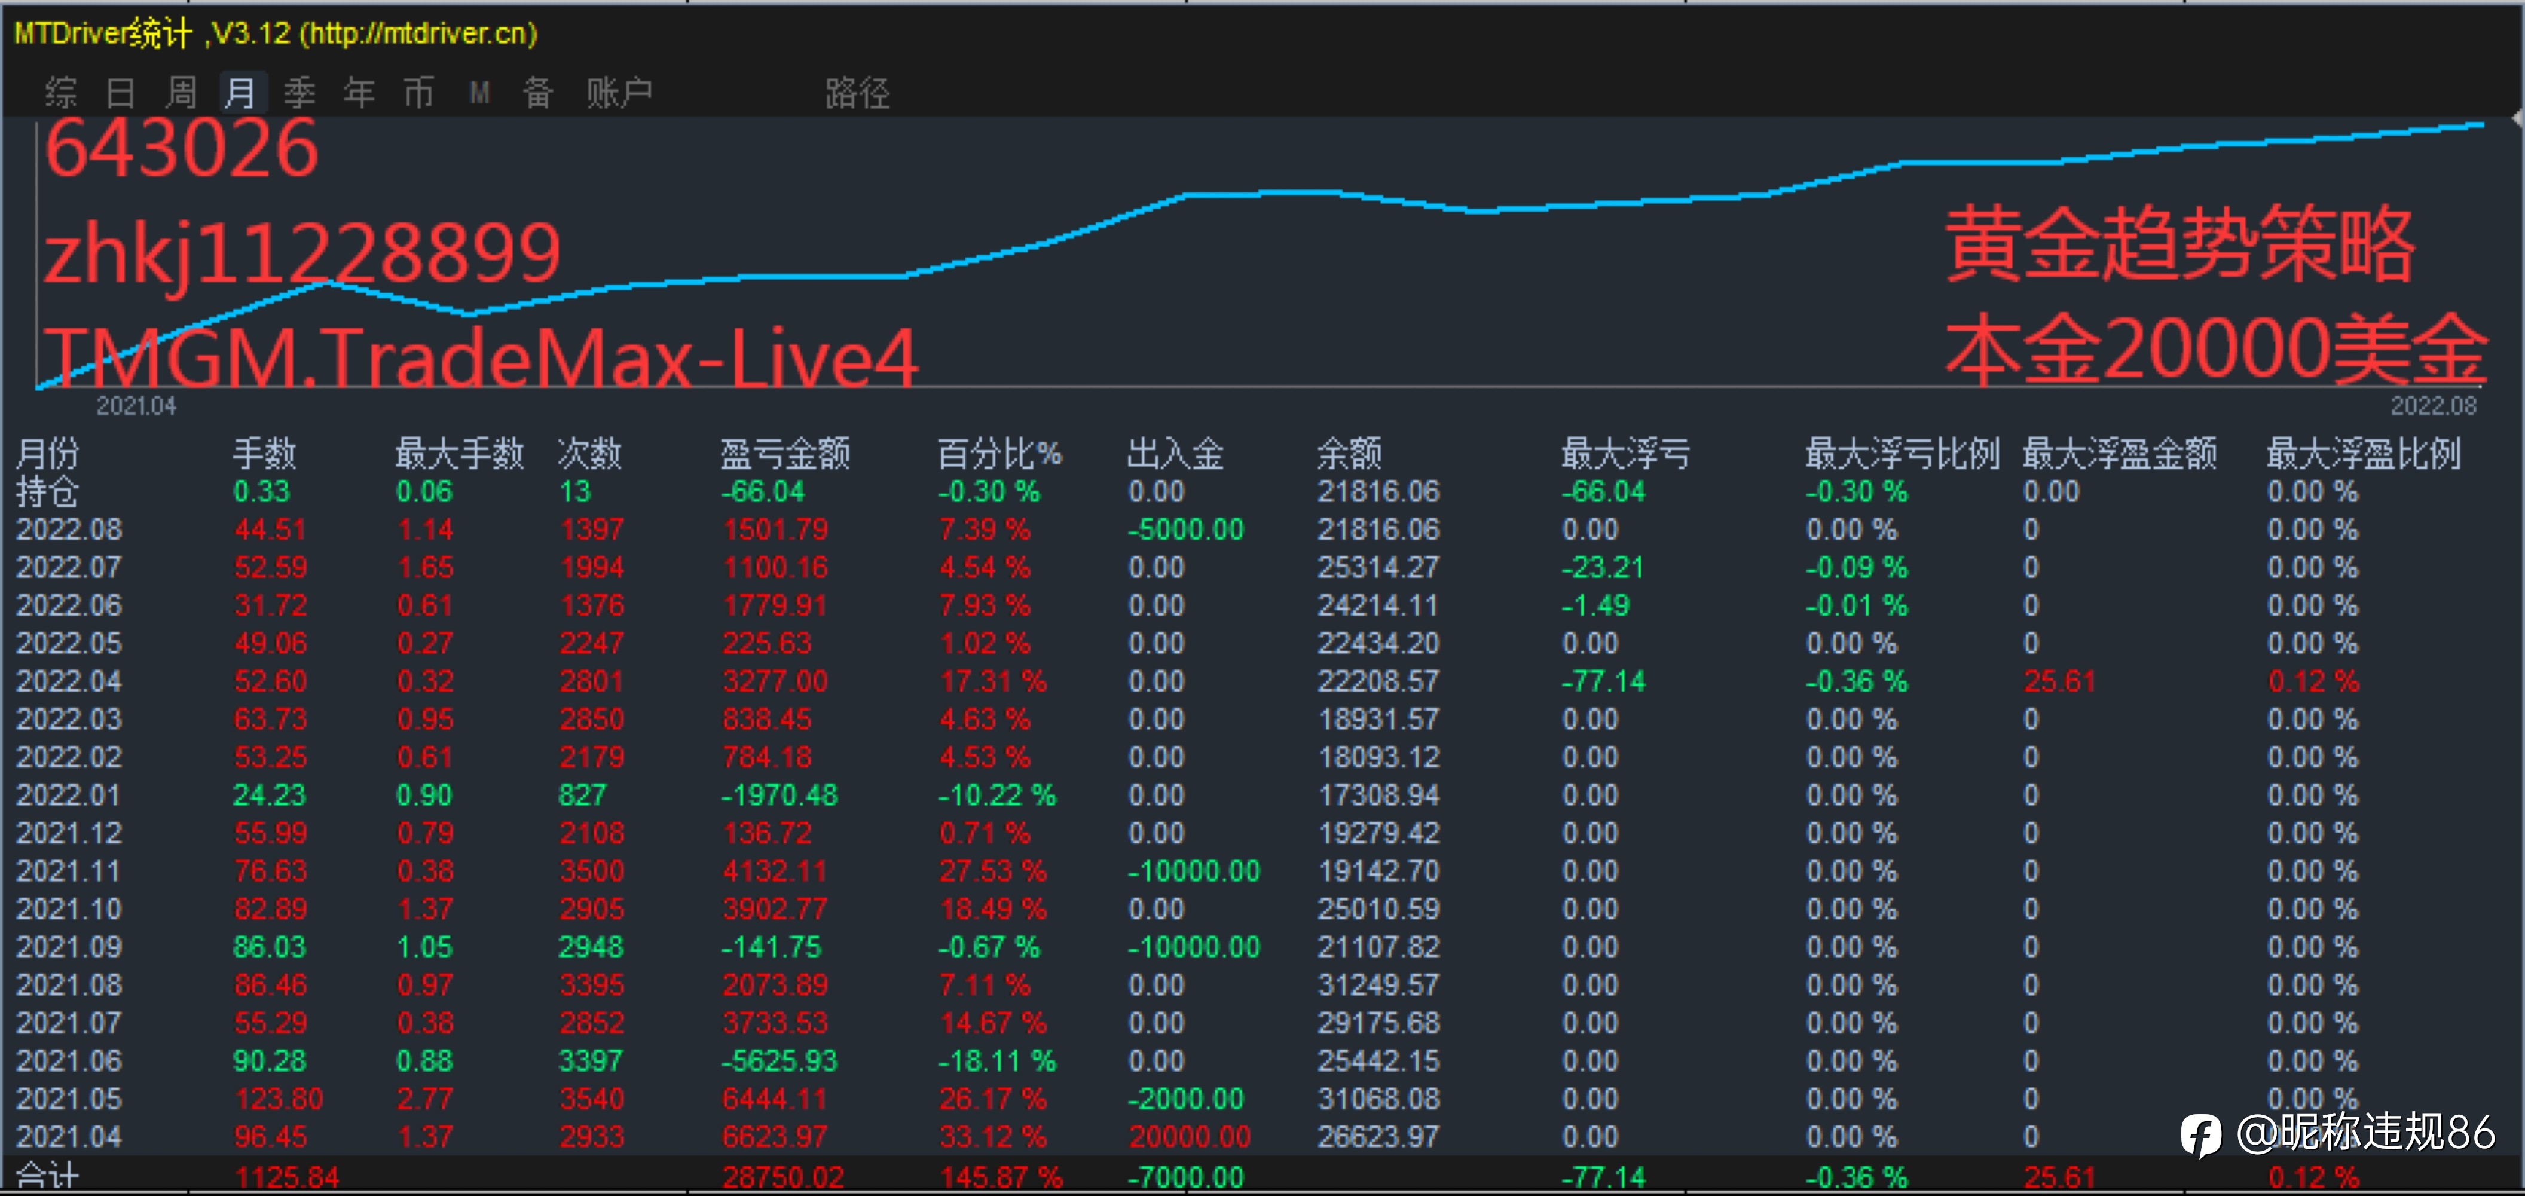
Task: Click the 123.80 lots value
Action: 279,1099
